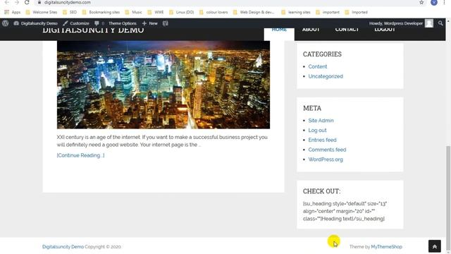
Task: Open the Customize link in admin bar
Action: [x=76, y=23]
